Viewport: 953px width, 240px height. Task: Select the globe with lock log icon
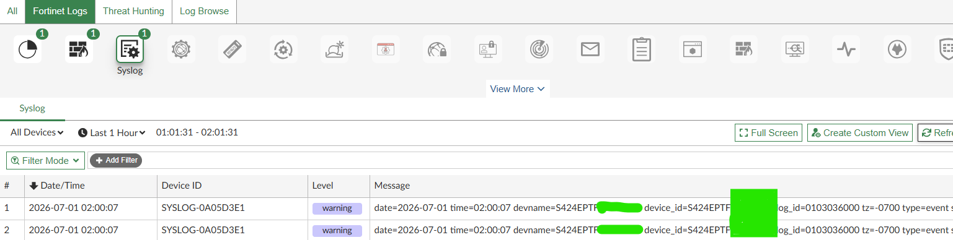click(x=437, y=49)
